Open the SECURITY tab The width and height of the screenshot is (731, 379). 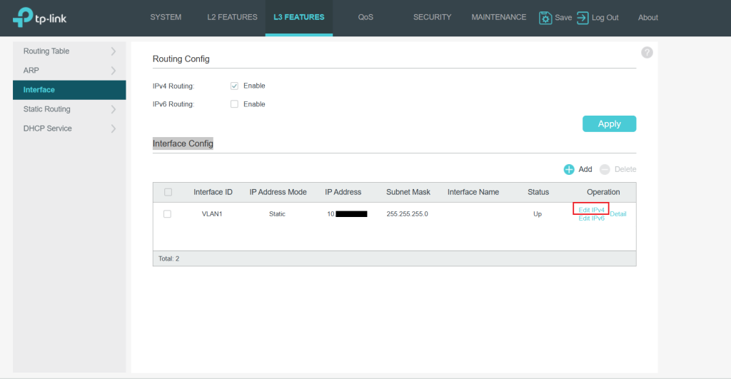tap(432, 17)
